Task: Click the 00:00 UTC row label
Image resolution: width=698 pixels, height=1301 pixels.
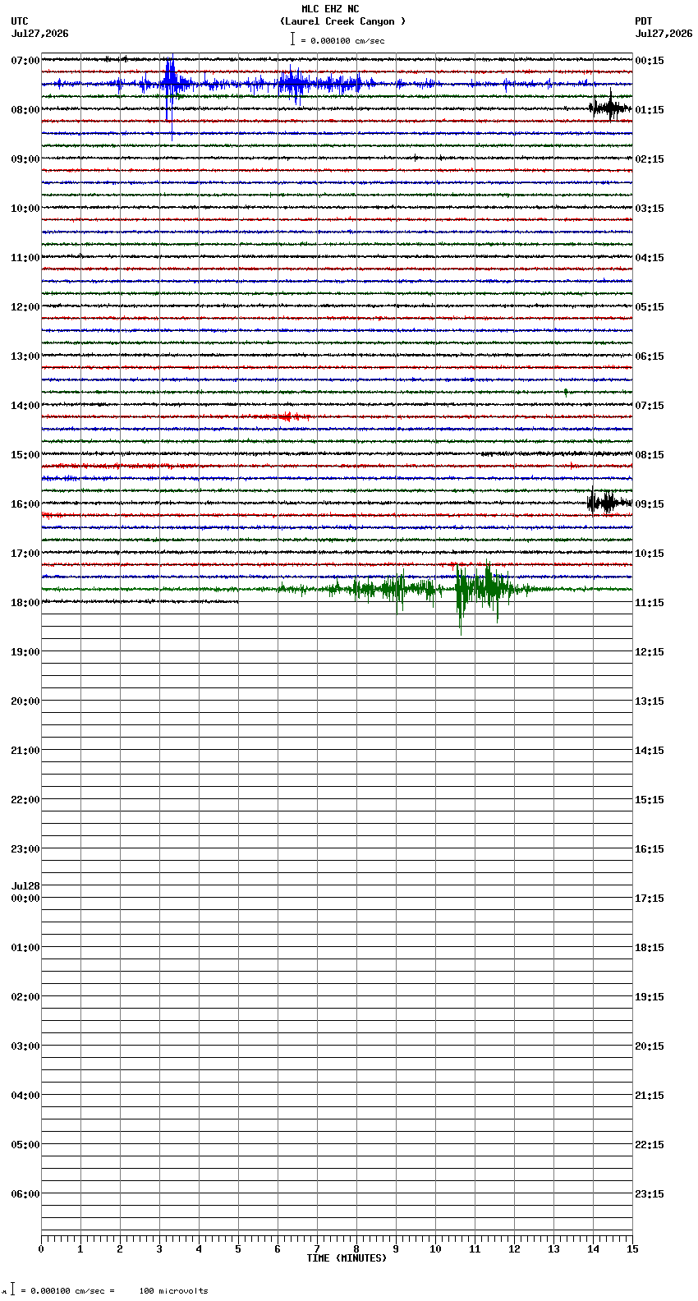Action: tap(25, 899)
